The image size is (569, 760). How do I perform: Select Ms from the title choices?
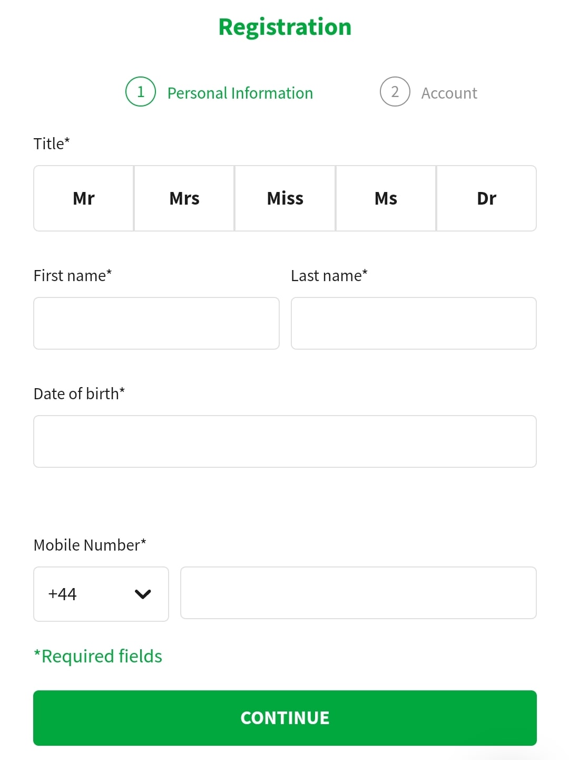(x=386, y=198)
